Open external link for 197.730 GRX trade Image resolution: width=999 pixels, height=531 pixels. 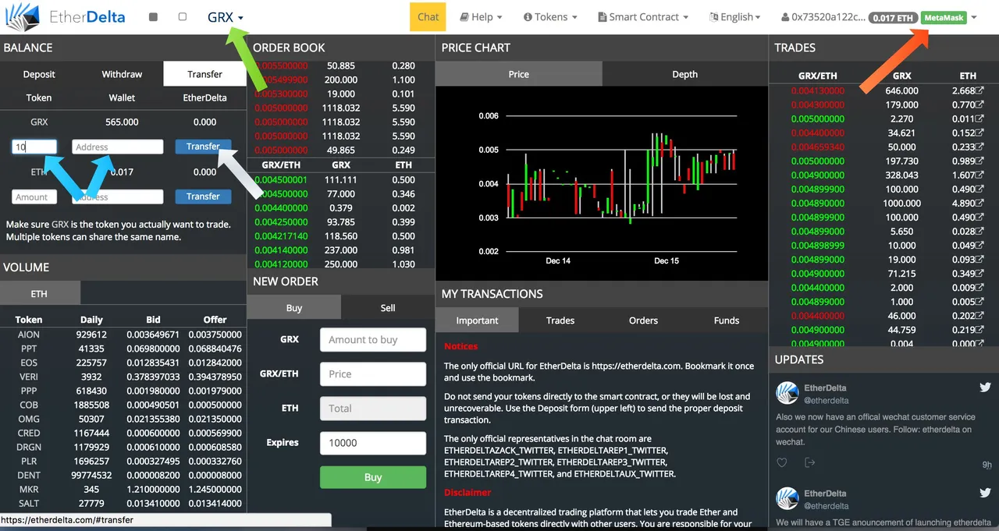pyautogui.click(x=979, y=161)
